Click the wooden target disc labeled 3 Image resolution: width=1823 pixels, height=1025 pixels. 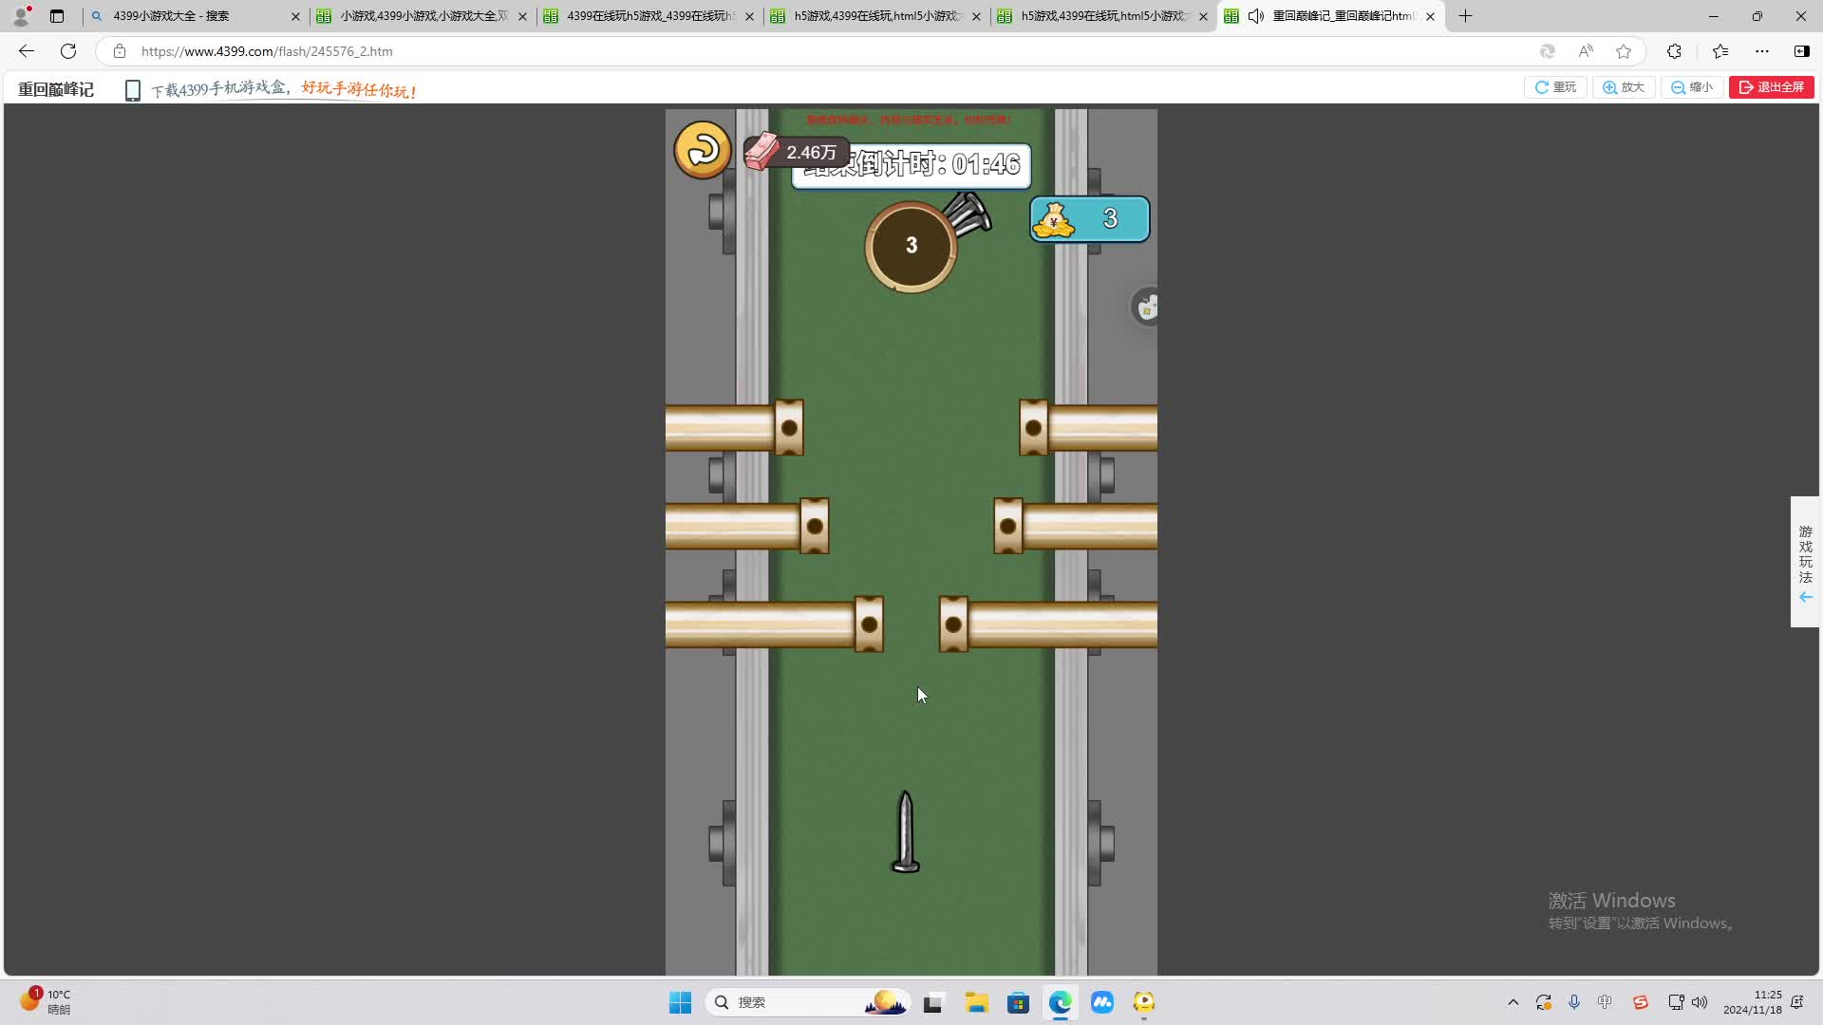tap(911, 247)
